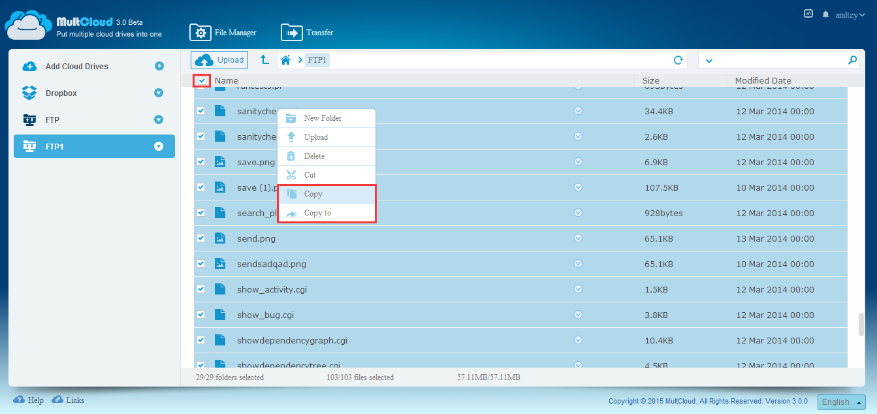Click the sendsadqad.png file icon

click(220, 264)
